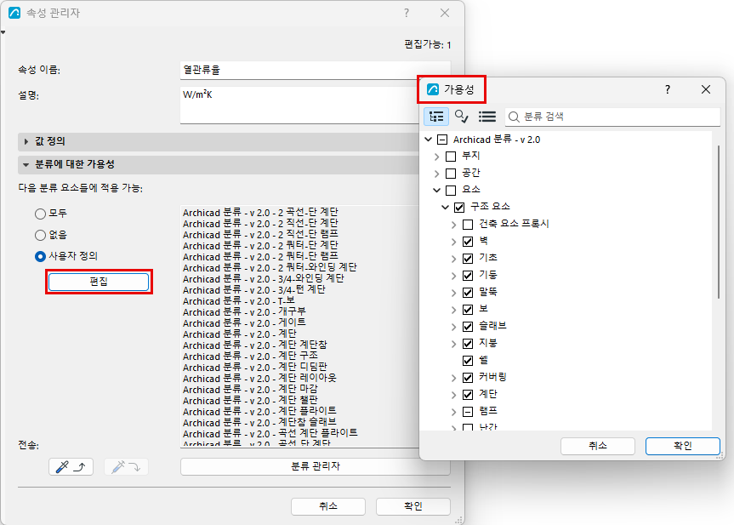Check the 부지 checkbox

point(451,157)
